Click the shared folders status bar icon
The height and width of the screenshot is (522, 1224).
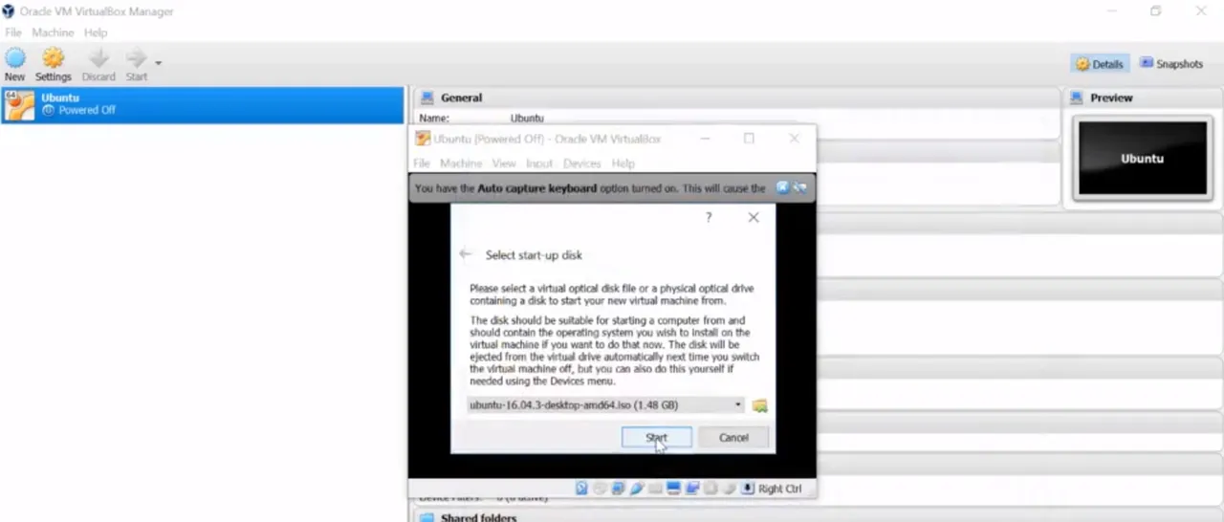click(x=655, y=489)
